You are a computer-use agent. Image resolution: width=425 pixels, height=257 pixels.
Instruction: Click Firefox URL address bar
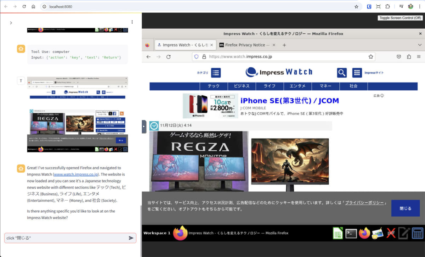tap(283, 57)
